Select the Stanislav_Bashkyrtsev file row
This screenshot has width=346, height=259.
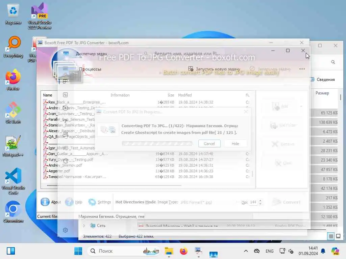pos(69,125)
